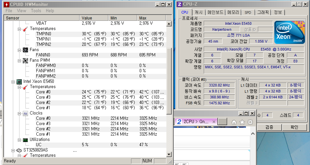Click the Min column header
The image size is (310, 165).
tap(122, 18)
